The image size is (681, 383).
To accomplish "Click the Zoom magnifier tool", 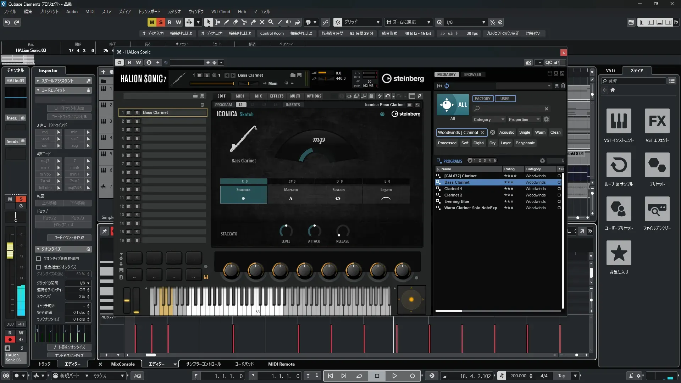I will click(271, 22).
